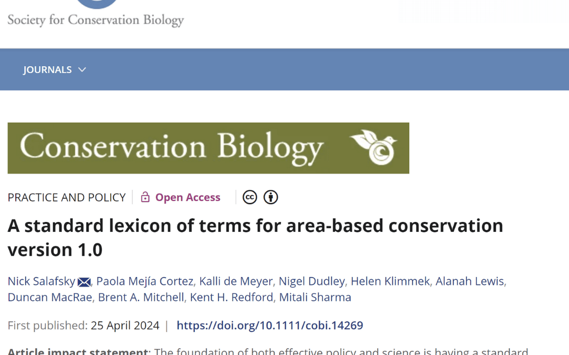
Task: Click author name Nigel Dudley
Action: [x=312, y=281]
